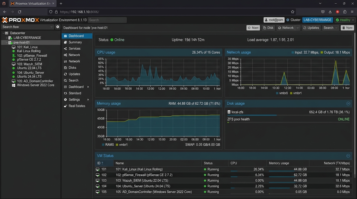Open the Firefox hamburger menu
This screenshot has height=199, width=357.
click(352, 12)
